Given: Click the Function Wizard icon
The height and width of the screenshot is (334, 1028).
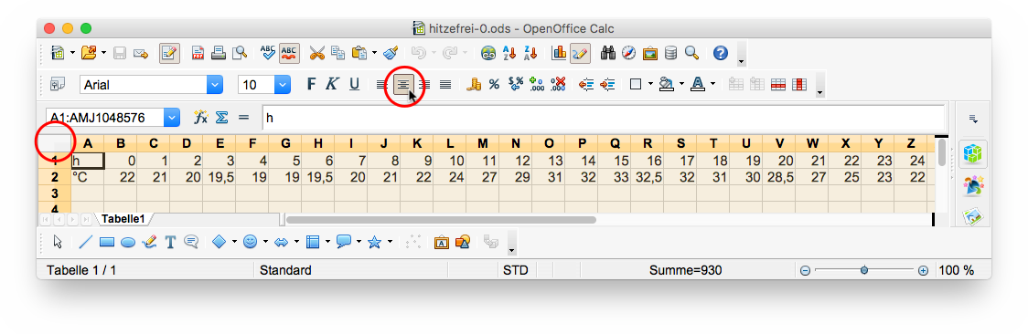Looking at the screenshot, I should pos(200,118).
